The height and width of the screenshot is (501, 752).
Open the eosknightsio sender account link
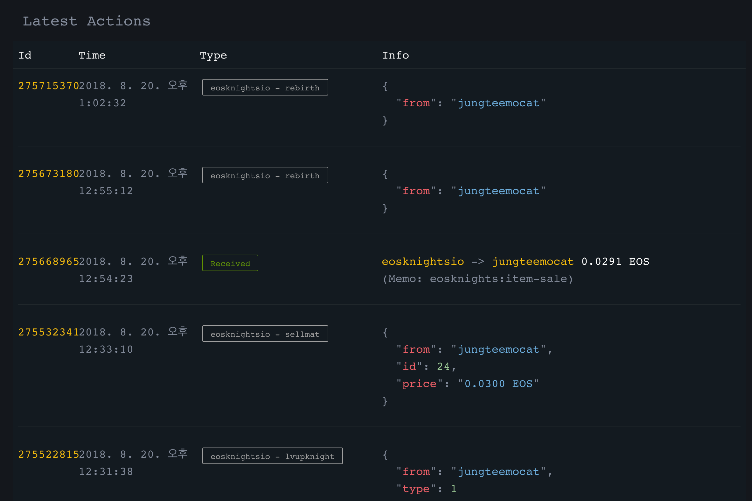(423, 262)
